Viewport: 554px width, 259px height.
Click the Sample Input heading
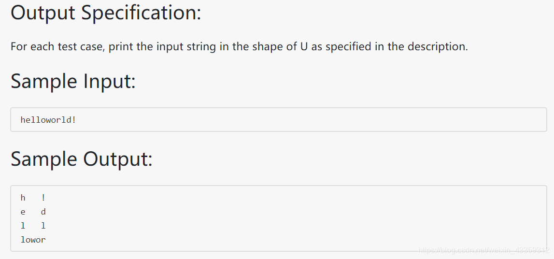[73, 81]
